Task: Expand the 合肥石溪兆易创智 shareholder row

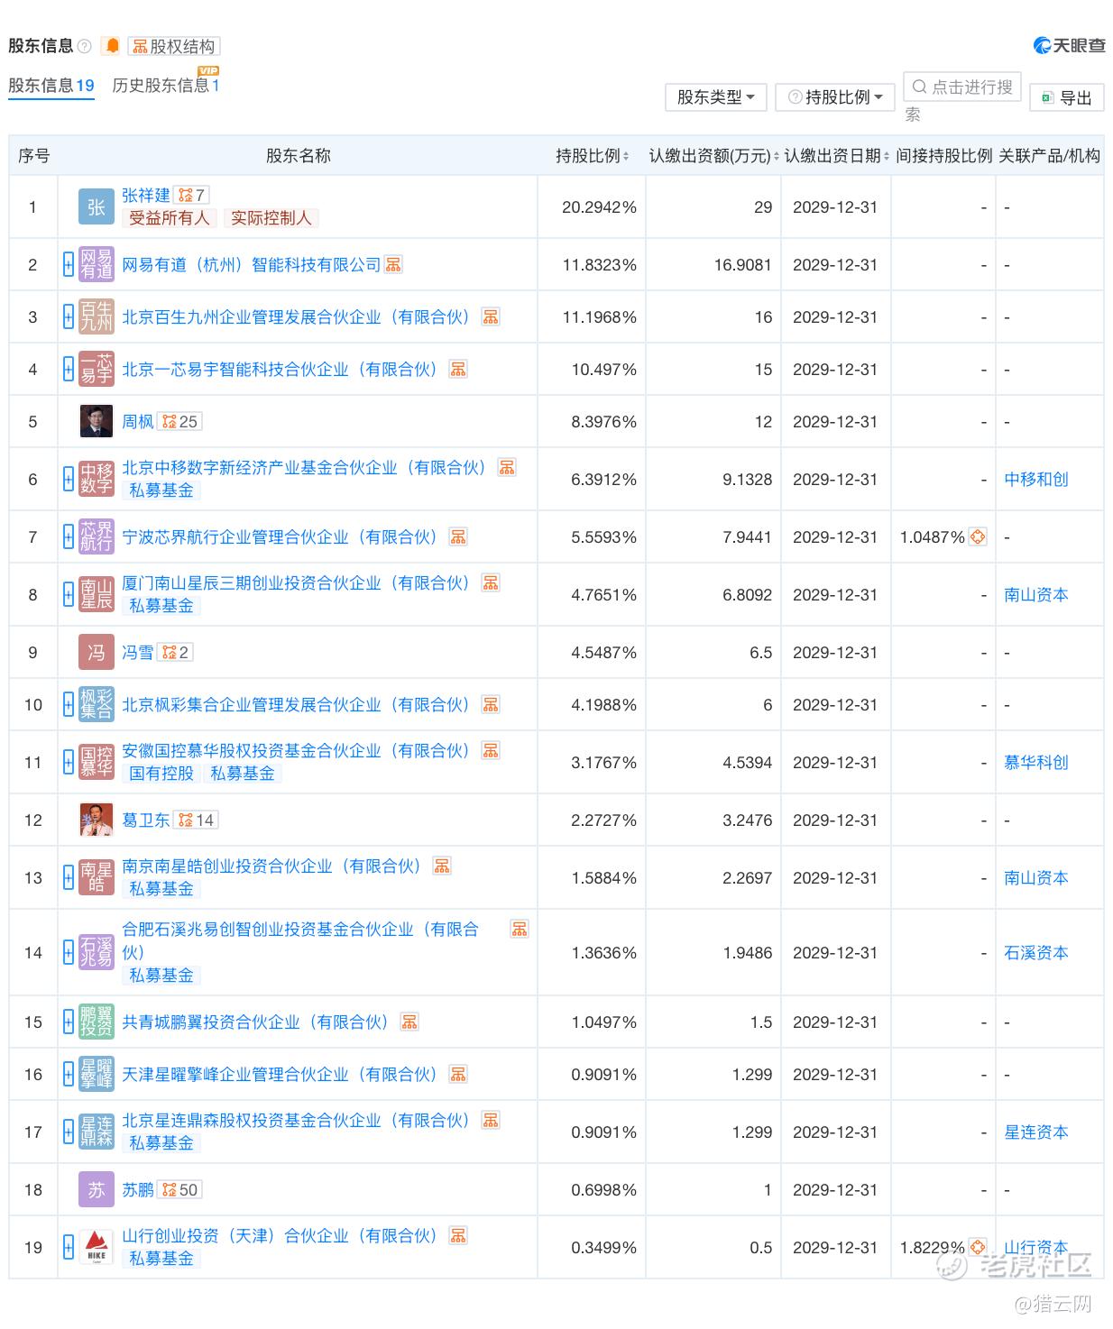Action: click(x=69, y=953)
